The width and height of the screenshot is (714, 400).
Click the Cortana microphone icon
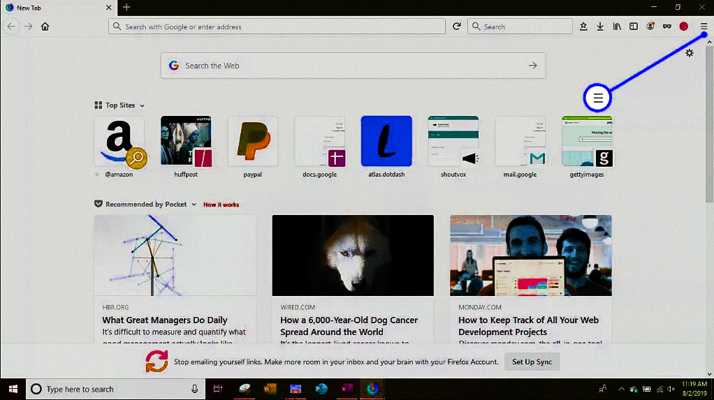tap(194, 389)
